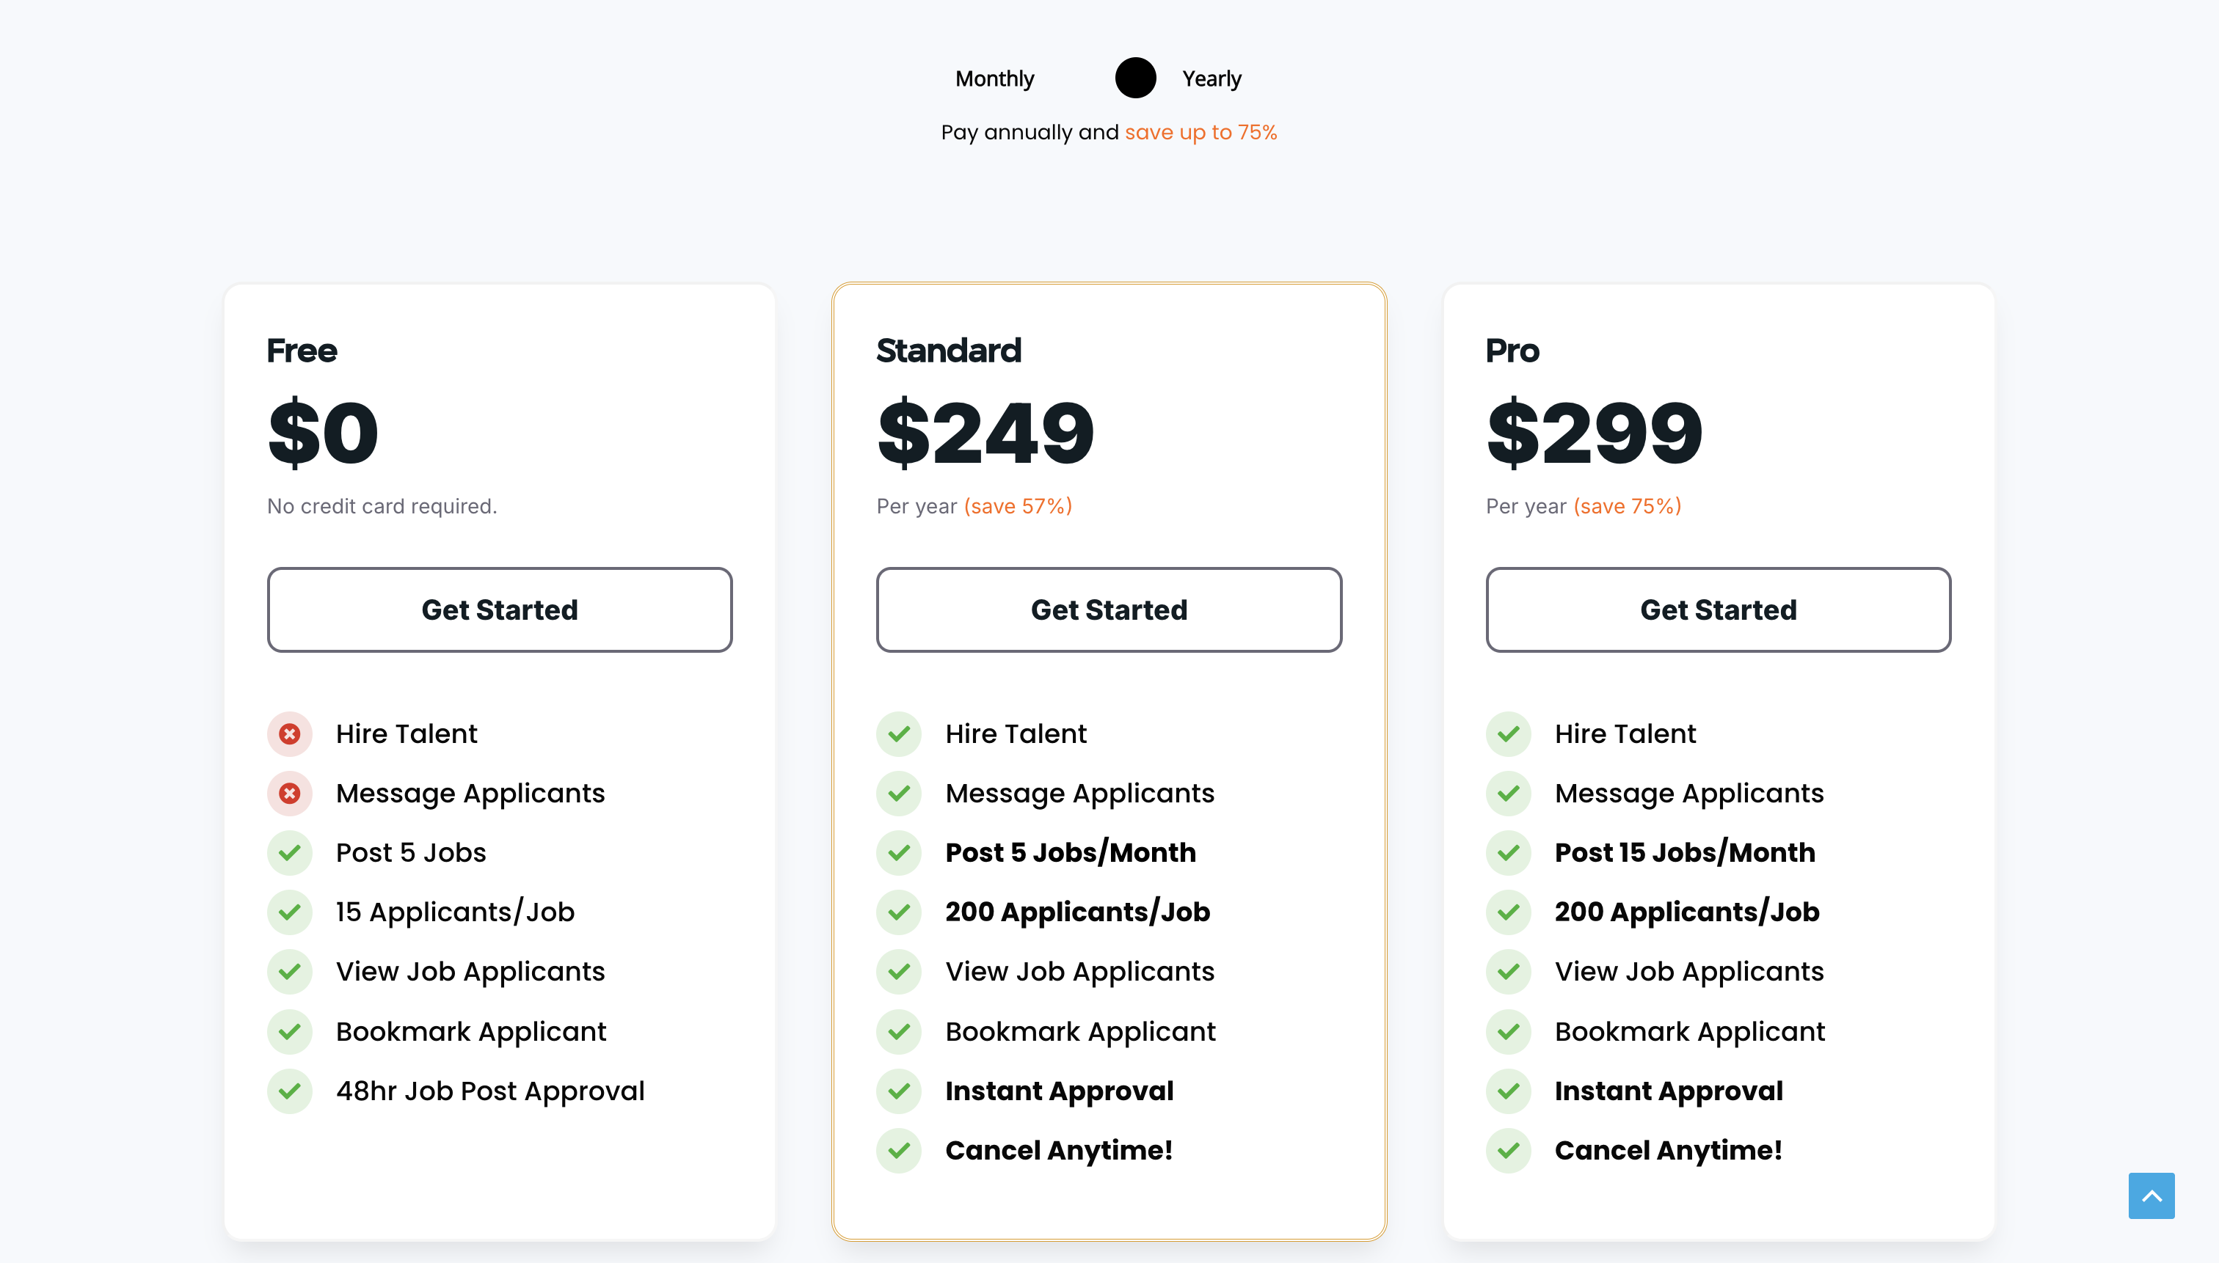Click the red X beside Free Message Applicants
Viewport: 2219px width, 1263px height.
point(290,793)
